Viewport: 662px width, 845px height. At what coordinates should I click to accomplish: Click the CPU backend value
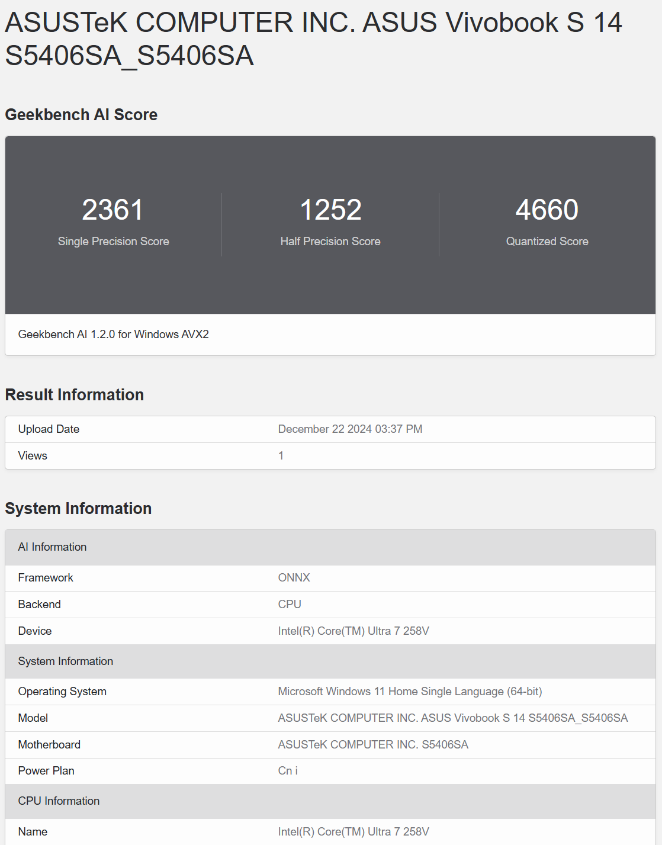(x=290, y=604)
